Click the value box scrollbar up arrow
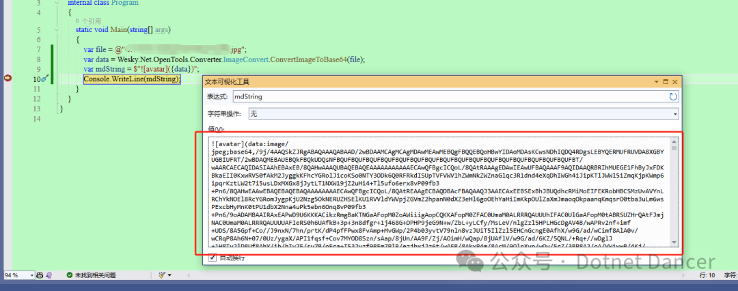Image resolution: width=738 pixels, height=291 pixels. [x=674, y=141]
